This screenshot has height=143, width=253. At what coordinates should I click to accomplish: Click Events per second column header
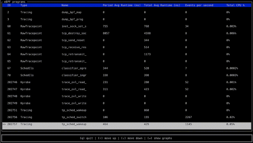[x=199, y=5]
